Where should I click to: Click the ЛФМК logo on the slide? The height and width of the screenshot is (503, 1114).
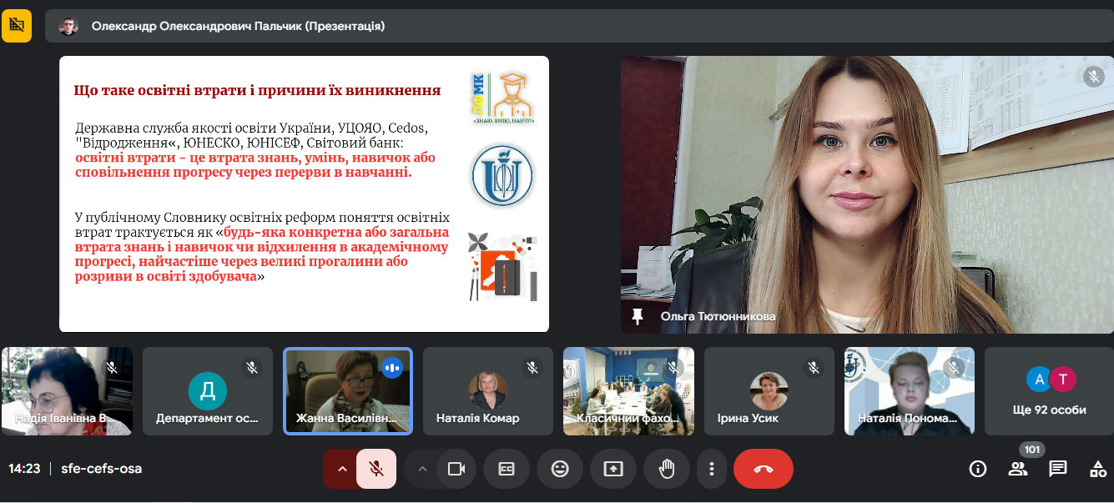(x=502, y=97)
